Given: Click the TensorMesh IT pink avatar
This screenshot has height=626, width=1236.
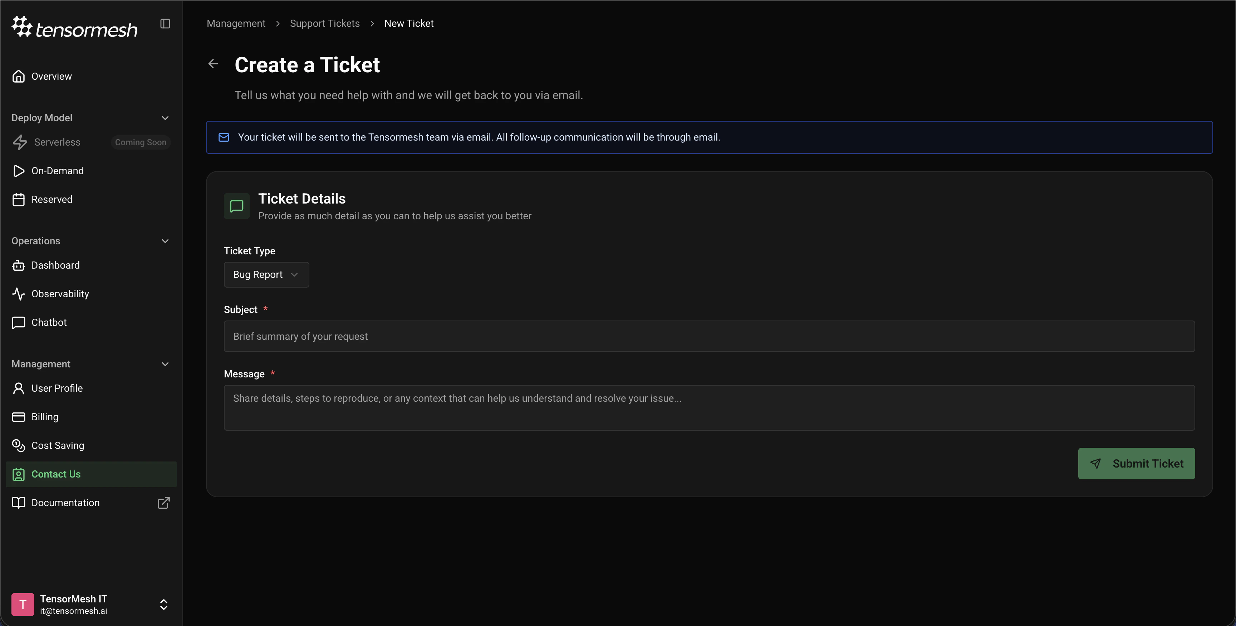Looking at the screenshot, I should tap(23, 605).
